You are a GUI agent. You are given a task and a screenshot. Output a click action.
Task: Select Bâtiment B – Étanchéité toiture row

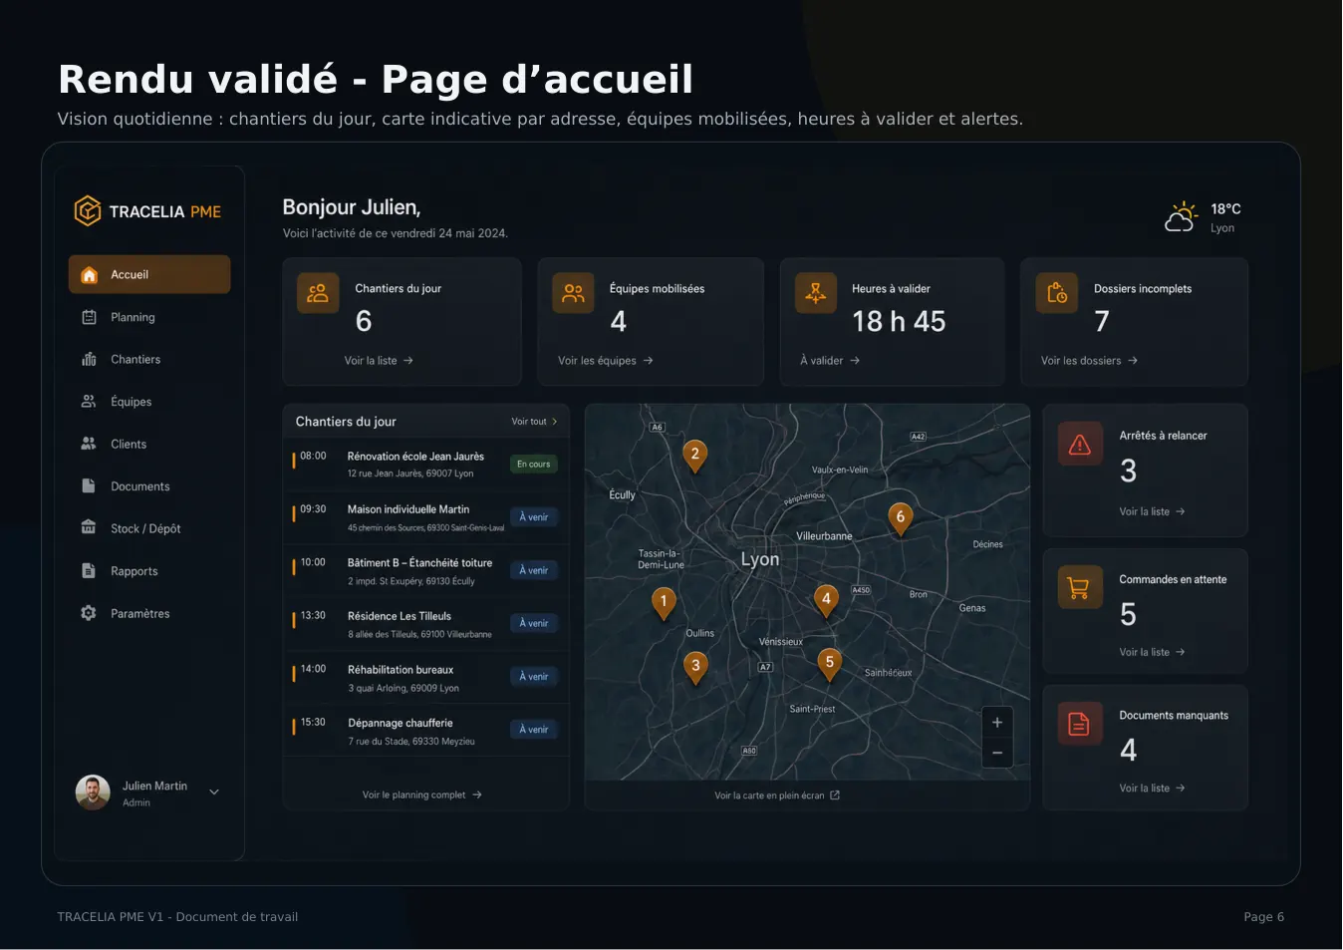[x=426, y=571]
